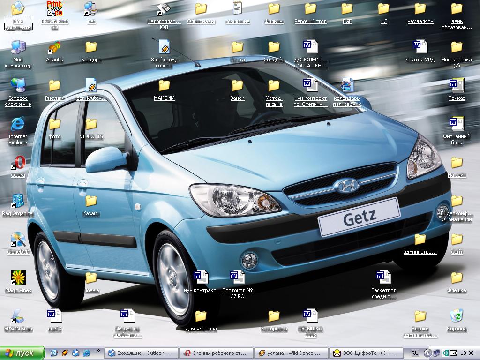Open the Олимпиады folder
480x360 pixels.
(x=201, y=13)
